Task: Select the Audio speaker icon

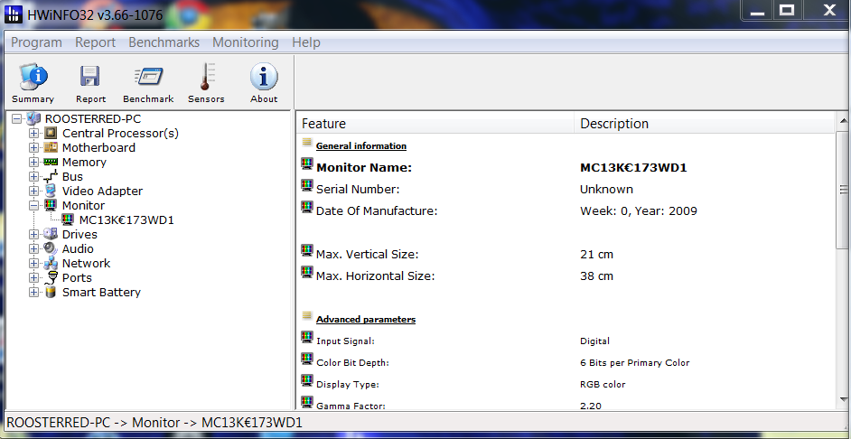Action: [x=51, y=248]
